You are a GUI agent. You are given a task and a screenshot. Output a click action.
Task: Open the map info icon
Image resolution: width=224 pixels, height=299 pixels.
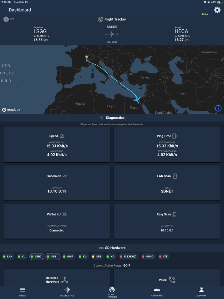[x=218, y=108]
